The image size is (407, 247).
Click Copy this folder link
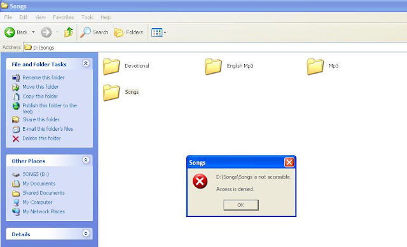coord(40,96)
